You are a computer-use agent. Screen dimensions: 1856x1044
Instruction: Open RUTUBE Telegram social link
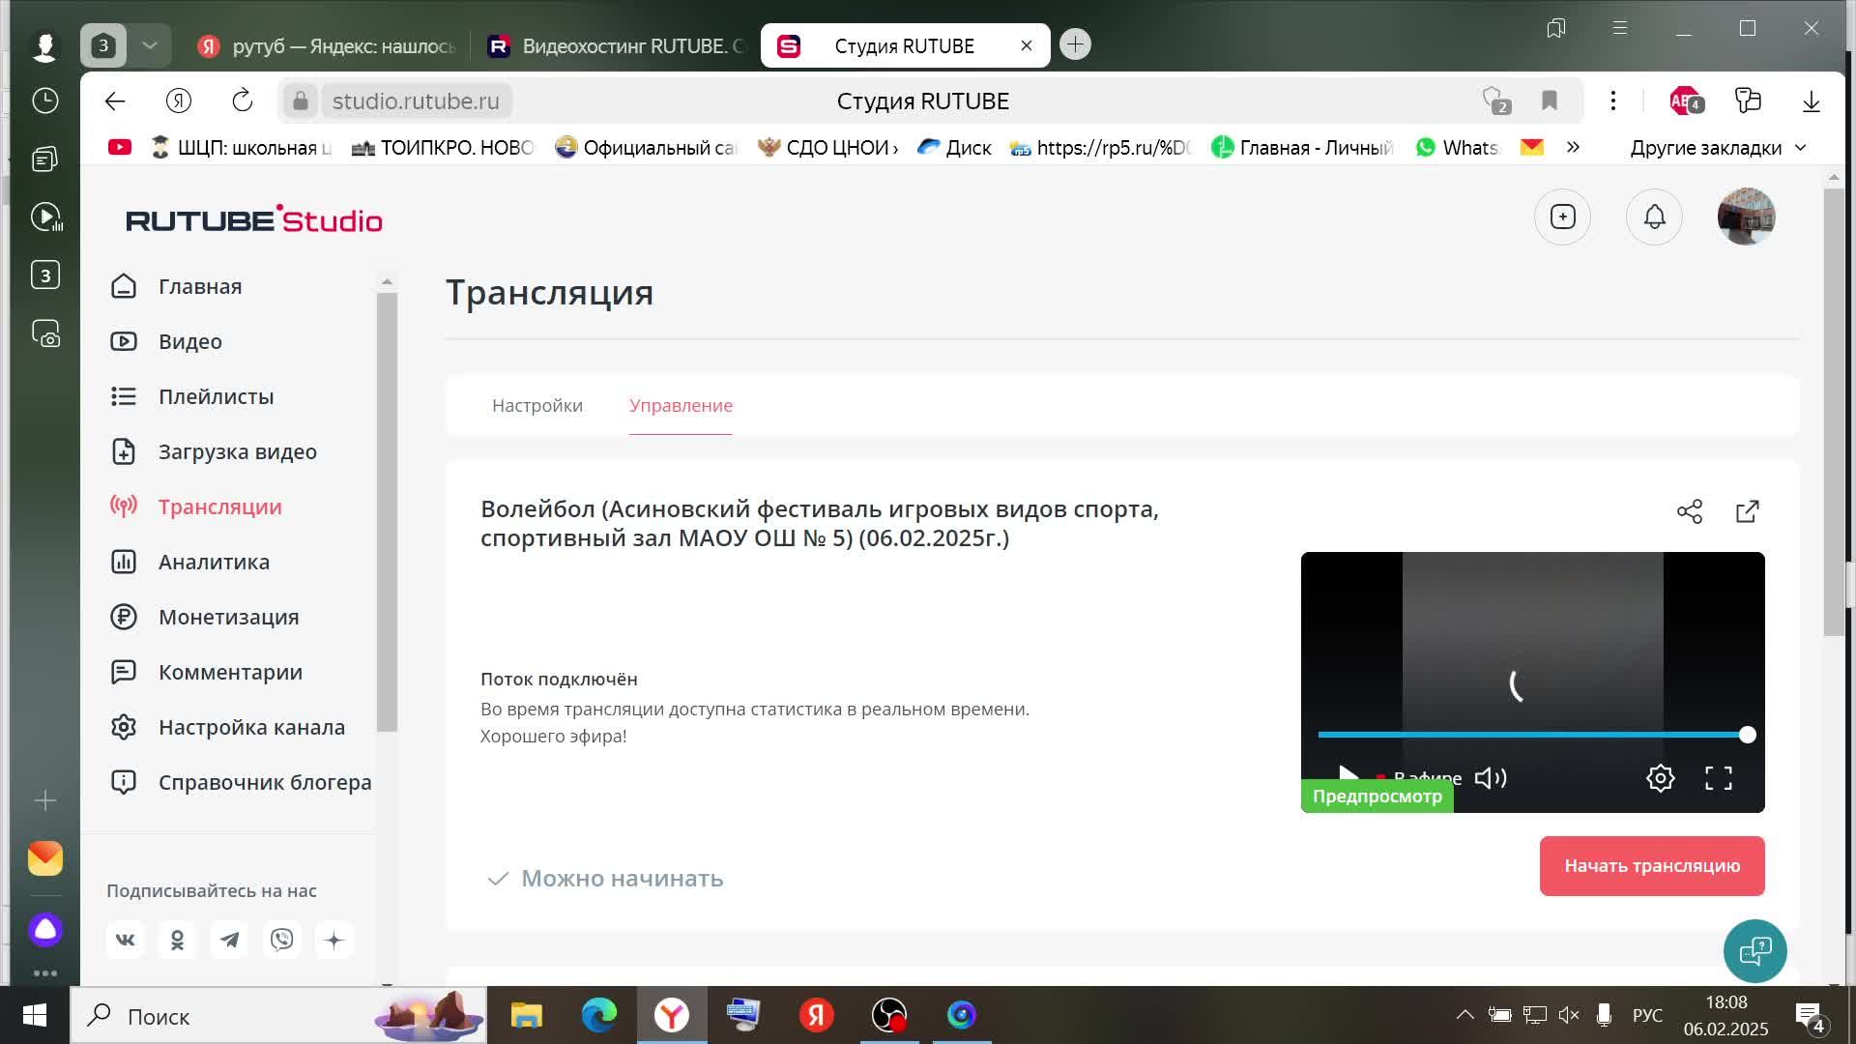click(x=229, y=940)
